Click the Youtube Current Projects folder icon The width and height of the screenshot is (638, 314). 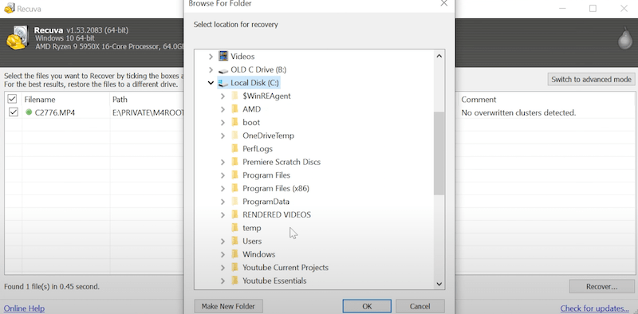[x=234, y=267]
